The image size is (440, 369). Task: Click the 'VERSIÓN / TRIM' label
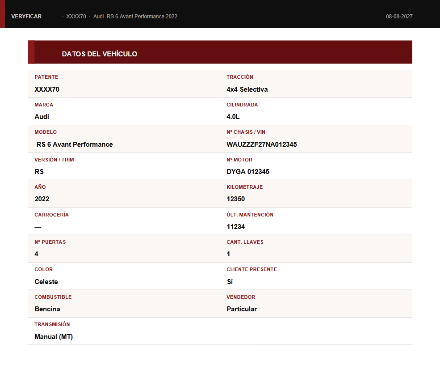point(54,160)
